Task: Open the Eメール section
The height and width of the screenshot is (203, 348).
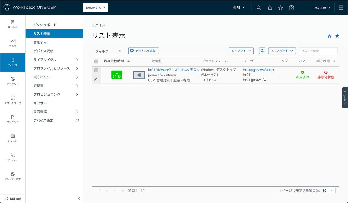Action: [13, 138]
